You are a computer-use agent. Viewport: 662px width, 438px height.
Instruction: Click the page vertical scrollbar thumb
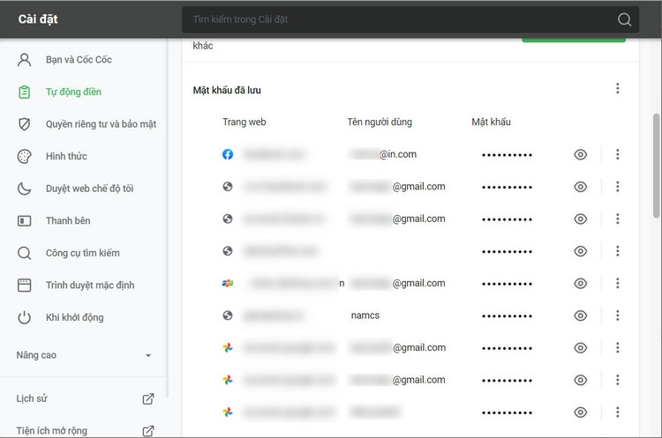(656, 166)
